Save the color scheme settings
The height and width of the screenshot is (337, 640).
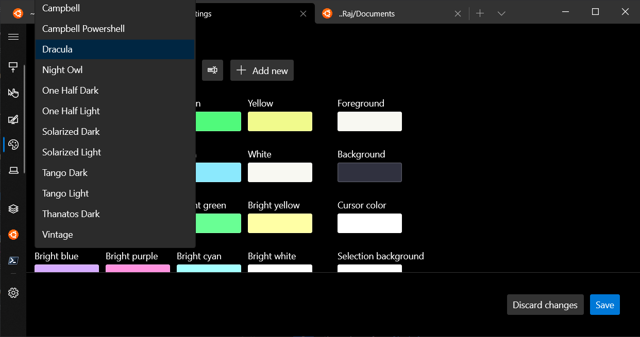point(604,305)
